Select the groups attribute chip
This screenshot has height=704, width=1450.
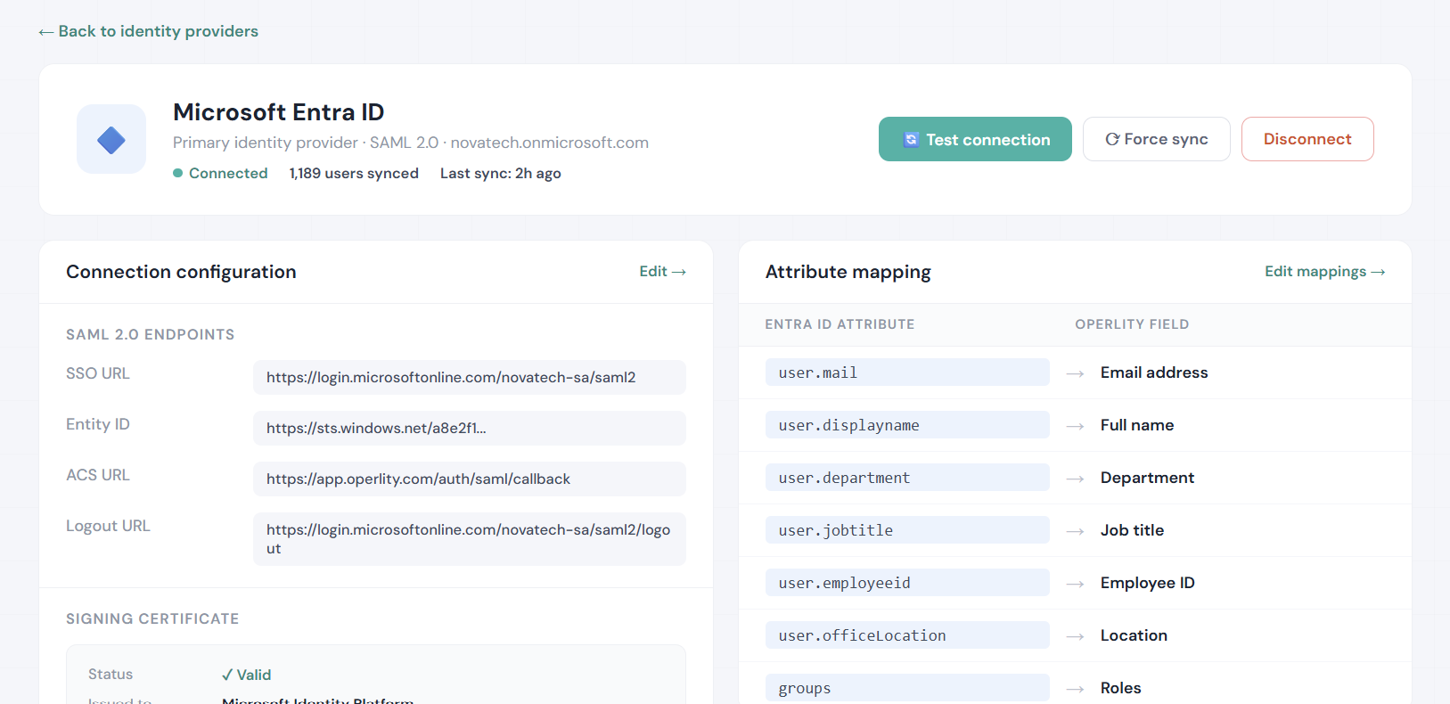point(907,688)
